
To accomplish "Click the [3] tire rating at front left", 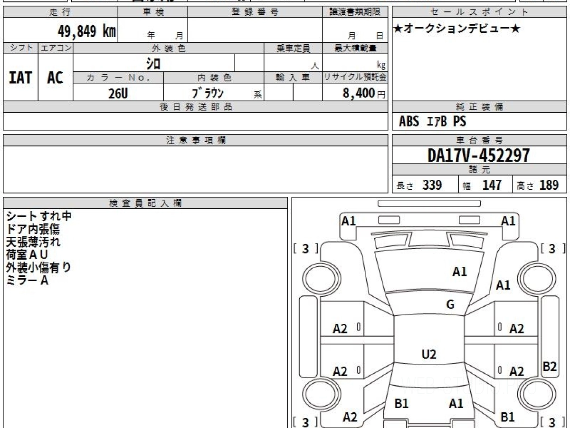I will point(305,248).
